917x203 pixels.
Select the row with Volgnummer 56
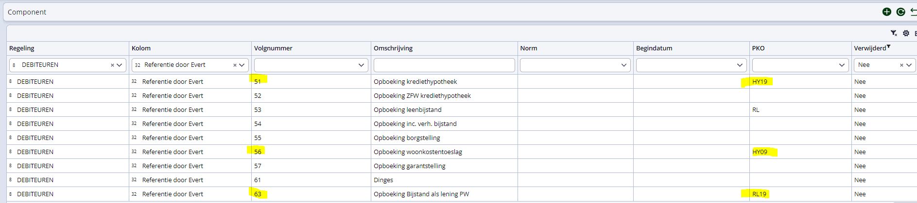tap(258, 152)
